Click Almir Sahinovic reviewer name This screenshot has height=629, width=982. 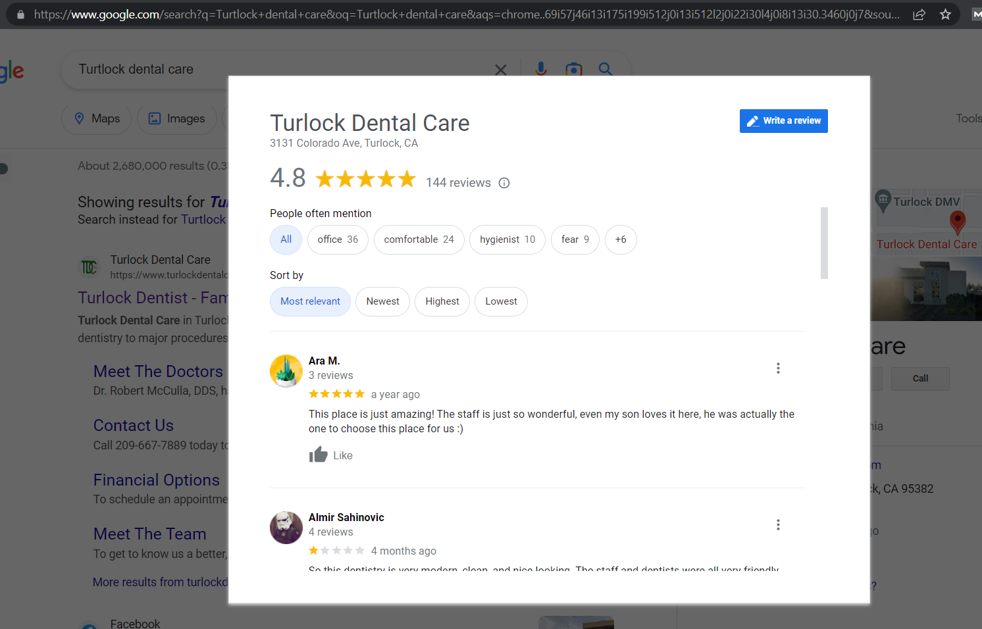[x=346, y=517]
